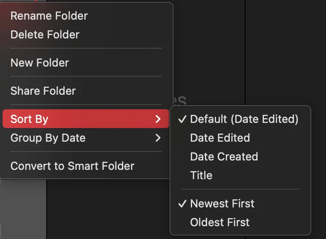Click the chevron arrow on Sort By
The height and width of the screenshot is (239, 326).
click(158, 119)
